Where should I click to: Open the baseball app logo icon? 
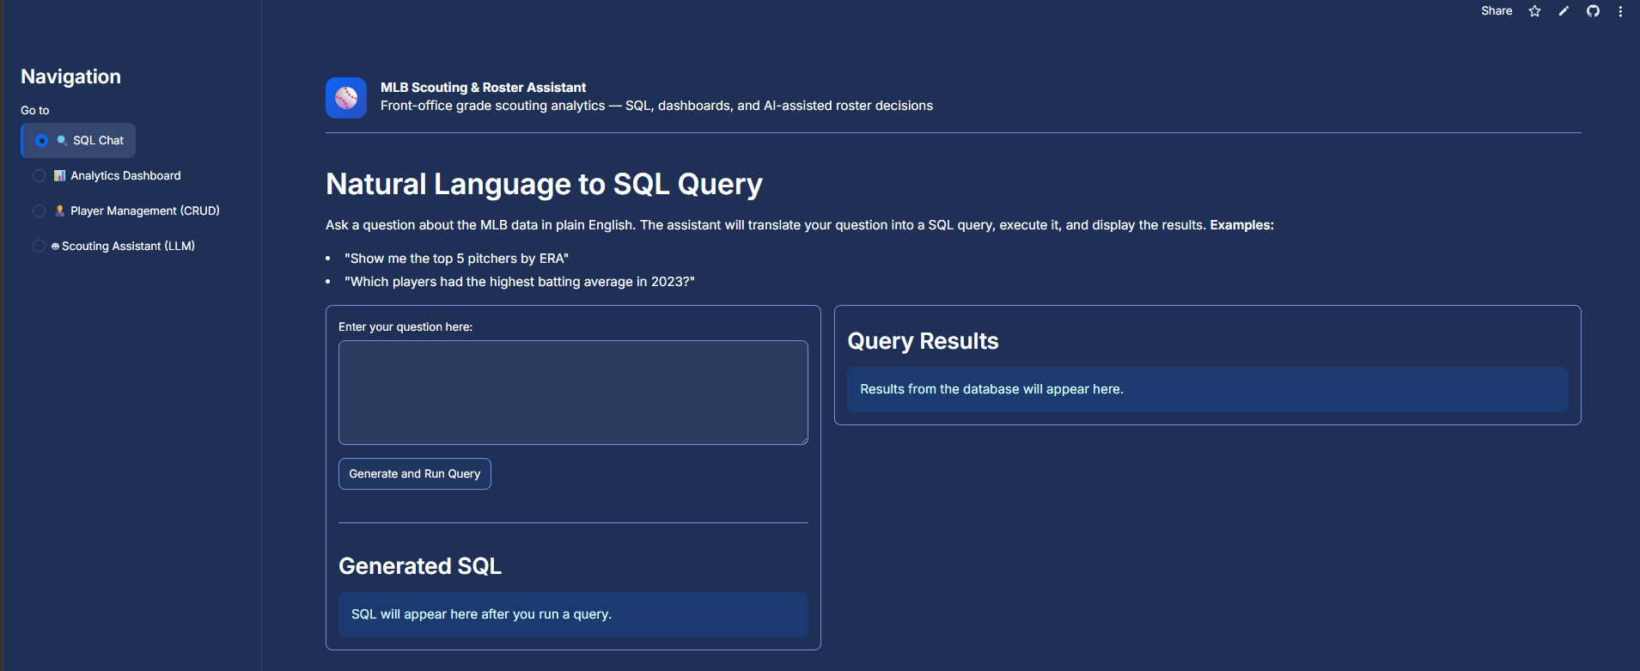(x=346, y=98)
